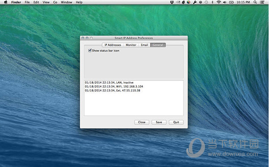Open the Finder menu
Screen dimensions: 269x167
tap(16, 2)
